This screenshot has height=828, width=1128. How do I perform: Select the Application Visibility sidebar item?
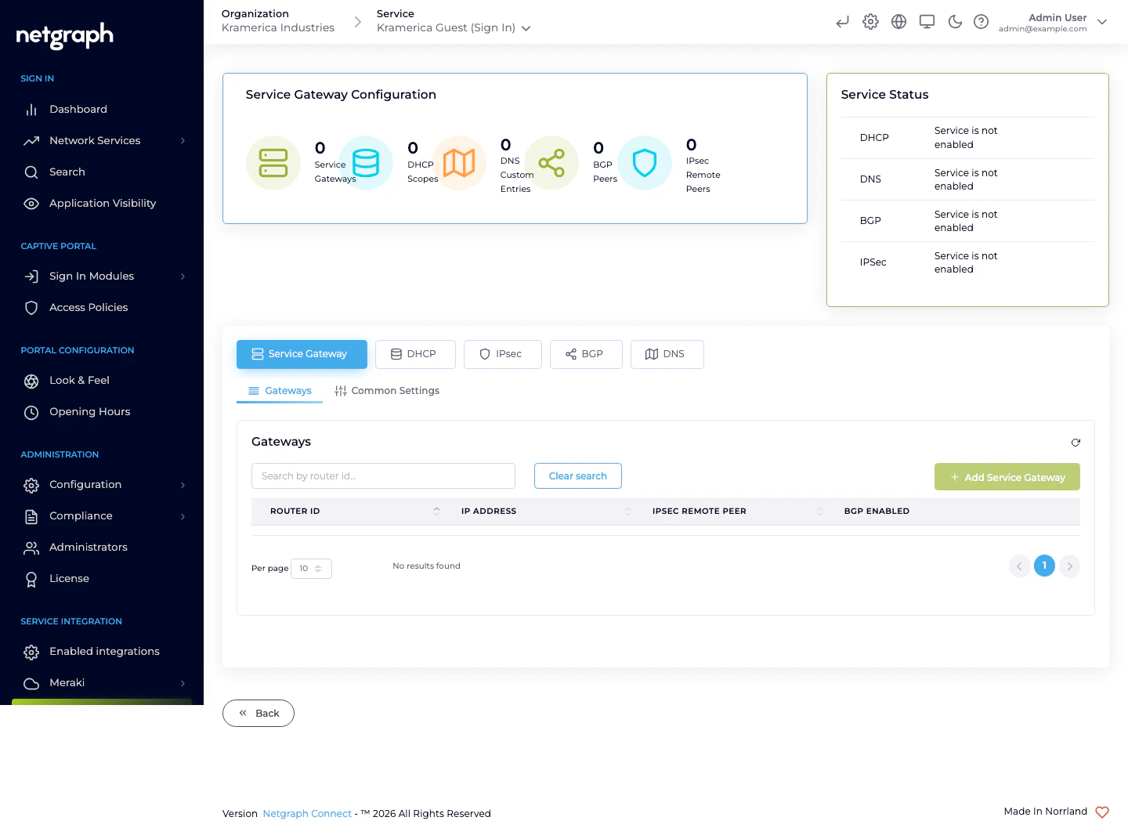(x=102, y=203)
